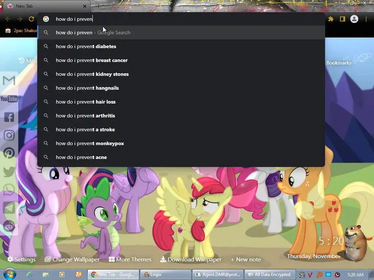Open the Chrome three-dot menu

coord(366,19)
